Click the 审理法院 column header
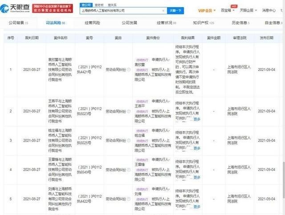Screen dimensions: 285x215 (x=240, y=38)
